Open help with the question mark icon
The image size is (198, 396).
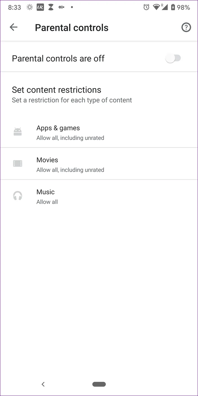(x=186, y=27)
